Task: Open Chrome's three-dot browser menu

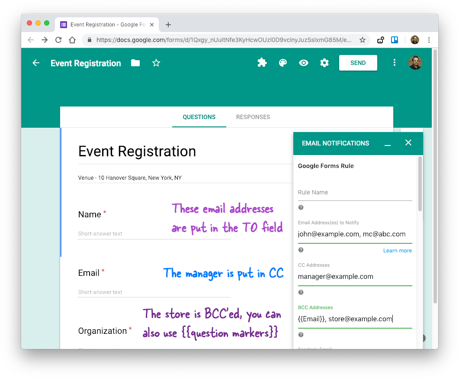Action: (x=429, y=40)
